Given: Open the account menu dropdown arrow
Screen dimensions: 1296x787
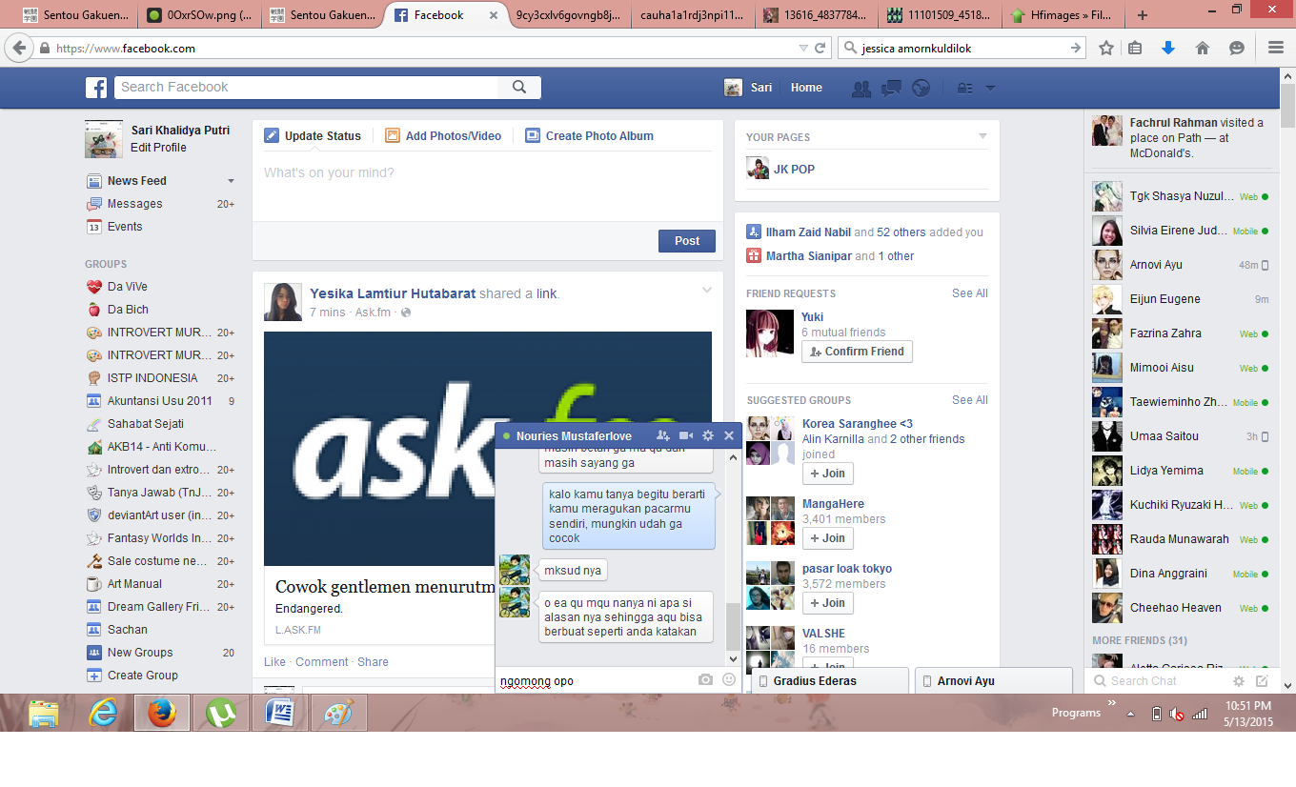Looking at the screenshot, I should (991, 88).
